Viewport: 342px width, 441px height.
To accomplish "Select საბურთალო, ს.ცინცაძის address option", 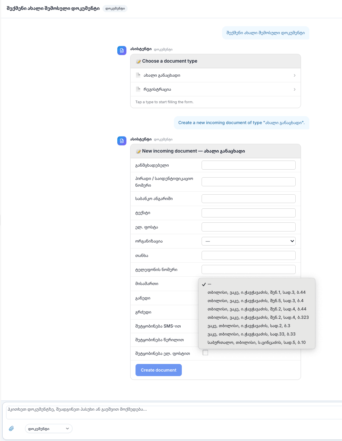I will point(257,342).
